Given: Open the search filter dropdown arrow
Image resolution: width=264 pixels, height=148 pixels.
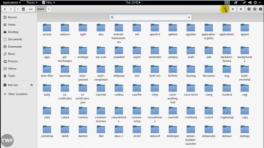Looking at the screenshot, I should 189,17.
